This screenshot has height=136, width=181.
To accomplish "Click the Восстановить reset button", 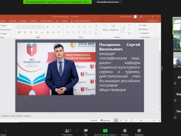I will [x=6, y=30].
